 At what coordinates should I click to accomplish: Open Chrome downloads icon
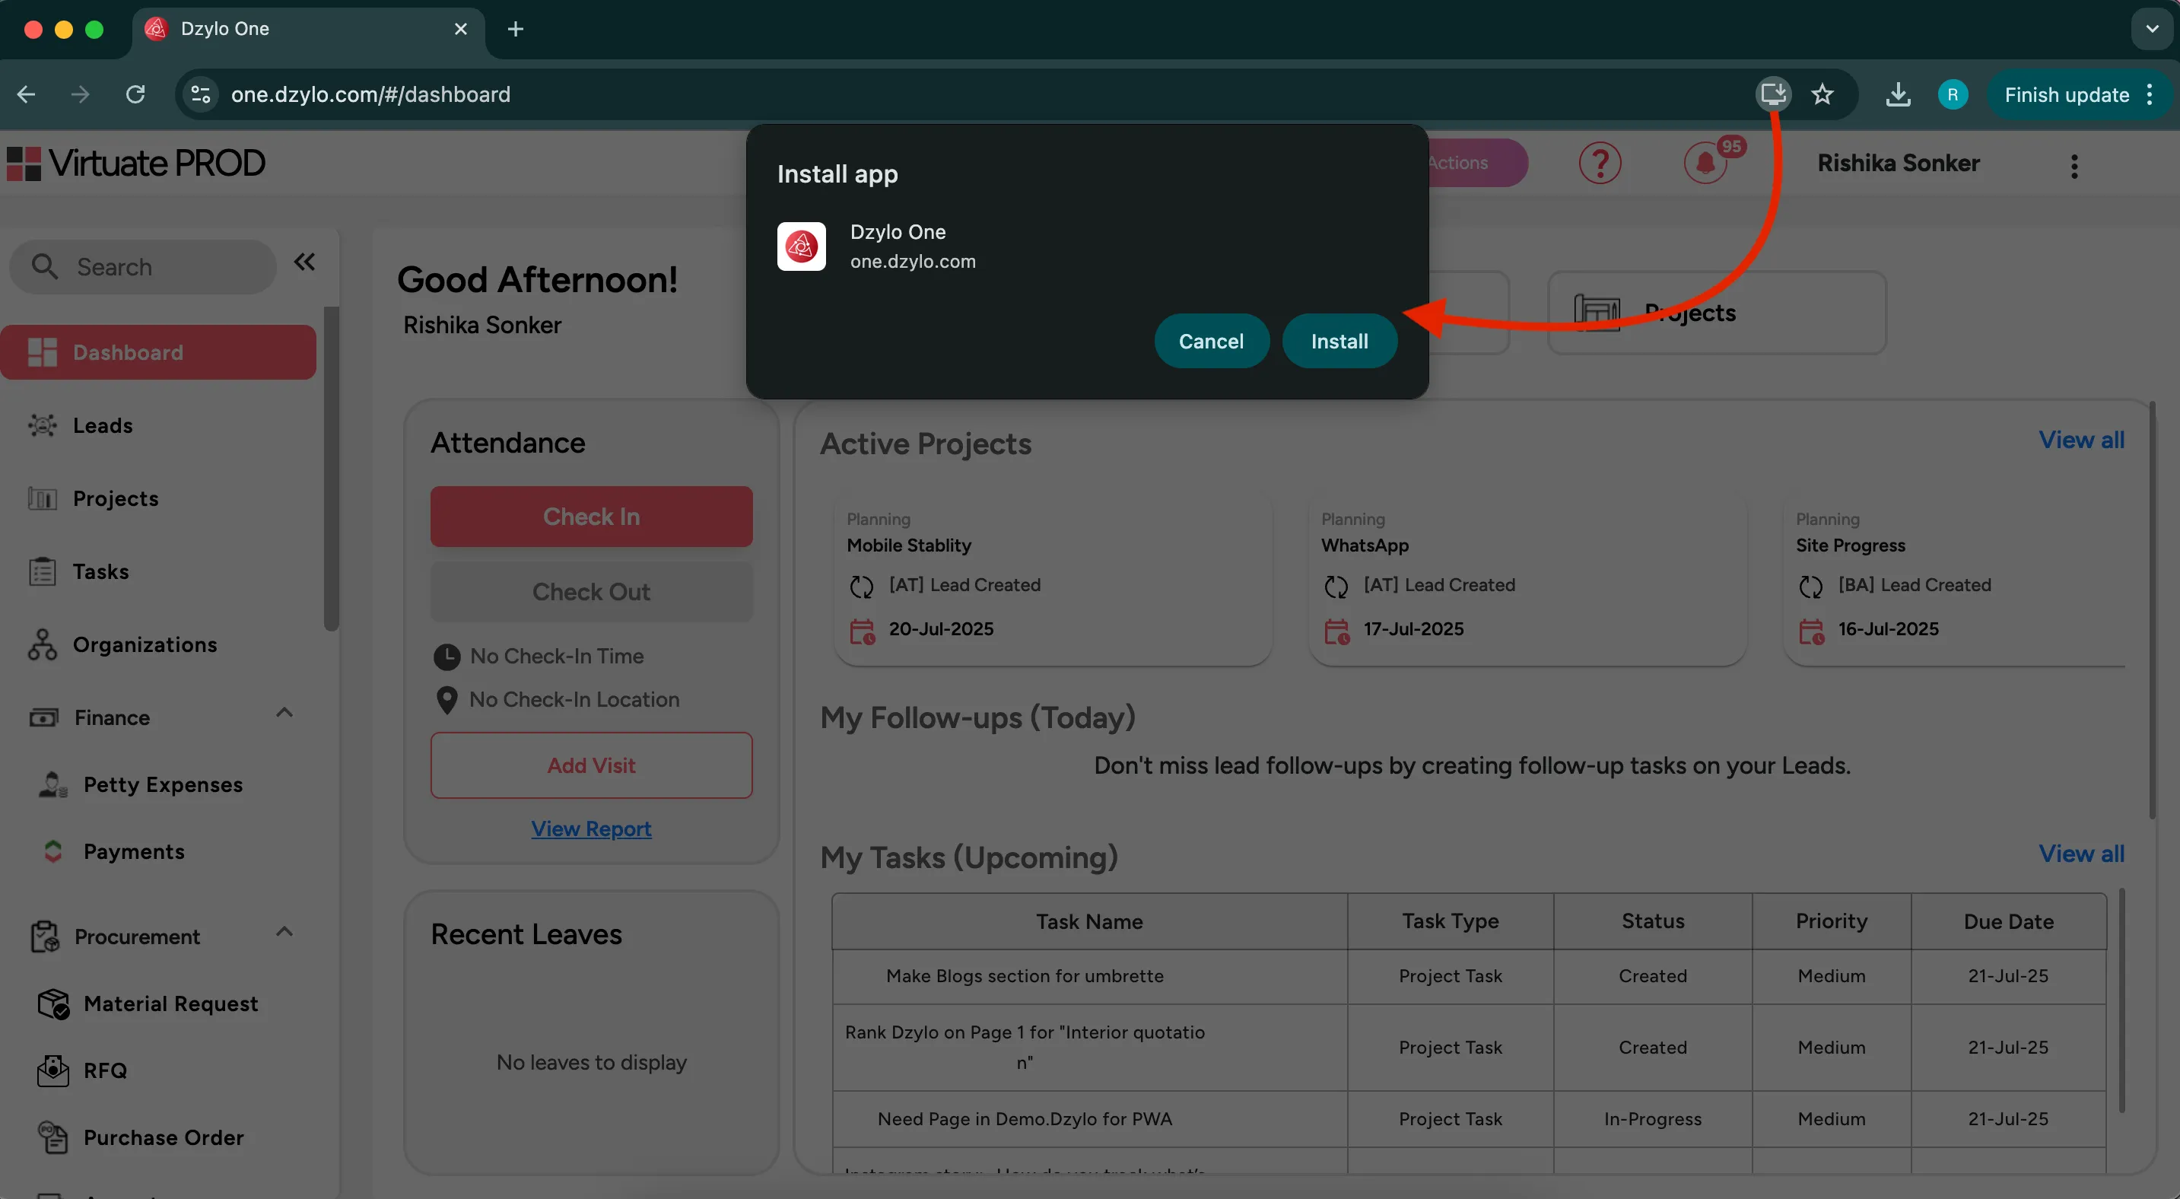click(1897, 94)
